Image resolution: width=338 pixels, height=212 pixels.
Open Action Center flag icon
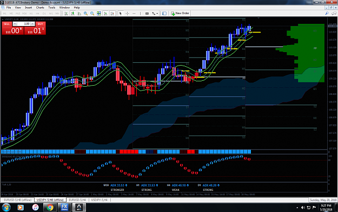(314, 208)
